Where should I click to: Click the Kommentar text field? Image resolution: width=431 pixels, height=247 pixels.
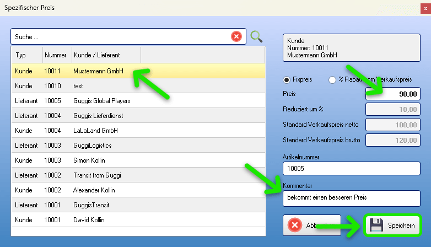click(351, 197)
